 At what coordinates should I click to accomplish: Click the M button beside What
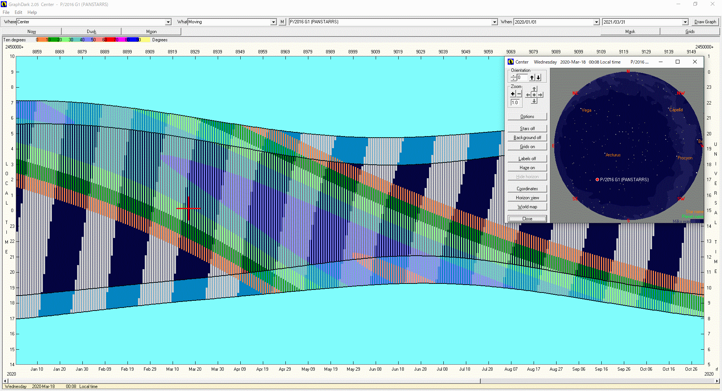point(282,22)
